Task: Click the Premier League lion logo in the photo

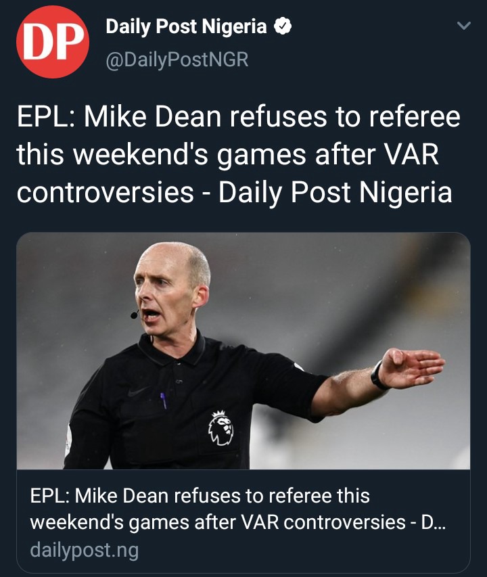Action: click(x=221, y=428)
